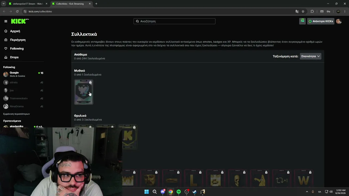
Task: Click the input language indicator in tray
Action: pyautogui.click(x=320, y=192)
